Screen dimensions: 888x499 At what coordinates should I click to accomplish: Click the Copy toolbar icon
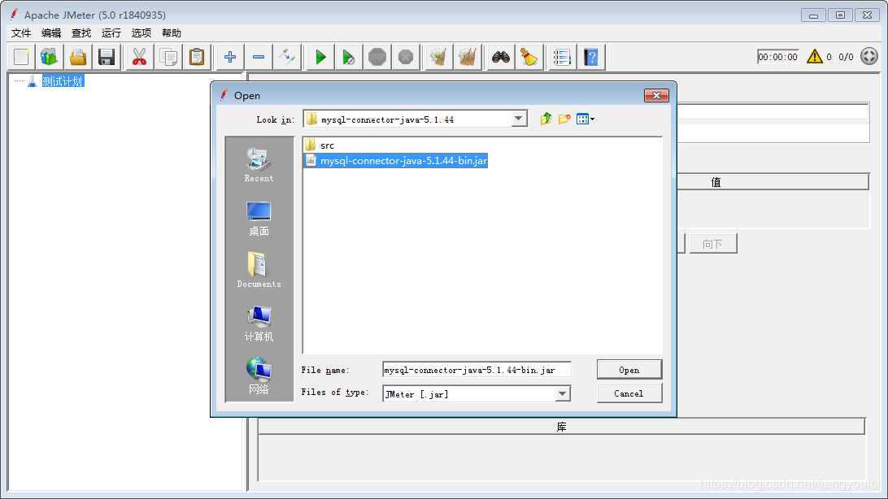168,57
